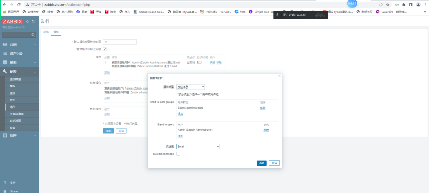Collapse the 配置 menu chevron
This screenshot has height=194, width=429.
35,72
